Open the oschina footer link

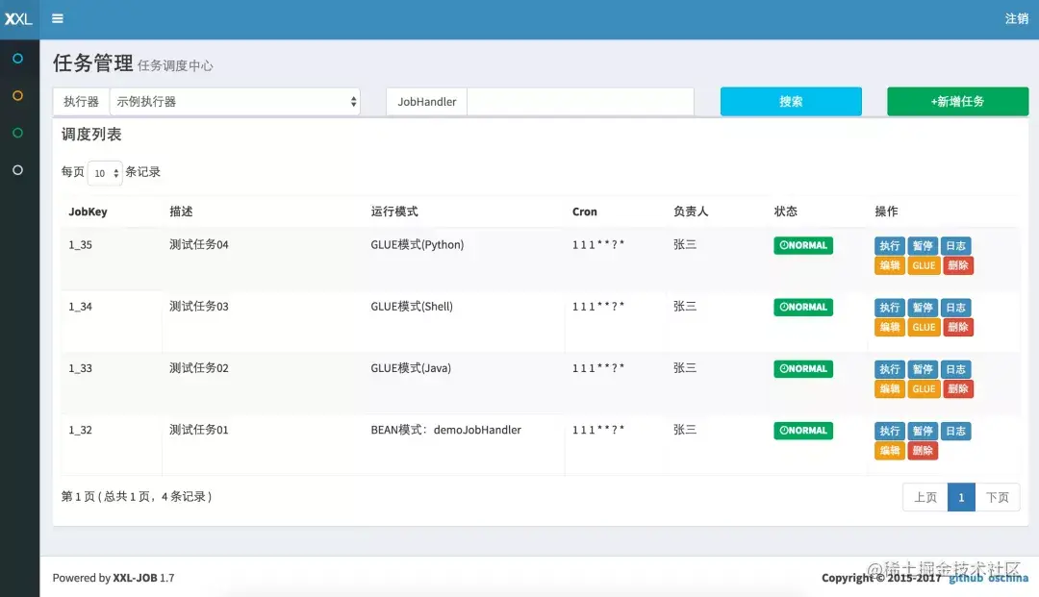point(1008,578)
